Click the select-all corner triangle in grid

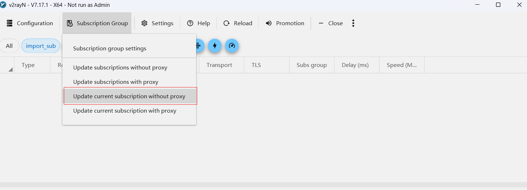10,69
